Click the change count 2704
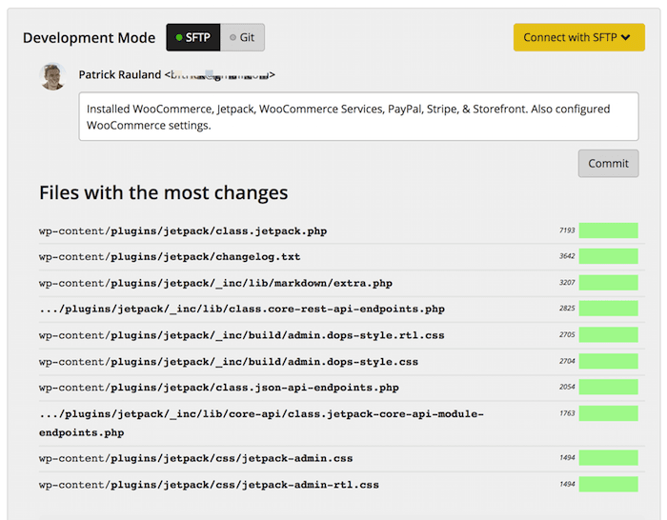The width and height of the screenshot is (667, 520). (567, 361)
